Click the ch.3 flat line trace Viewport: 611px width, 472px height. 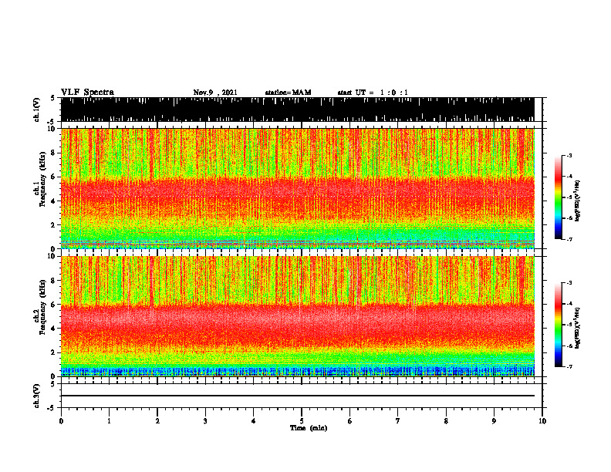298,396
